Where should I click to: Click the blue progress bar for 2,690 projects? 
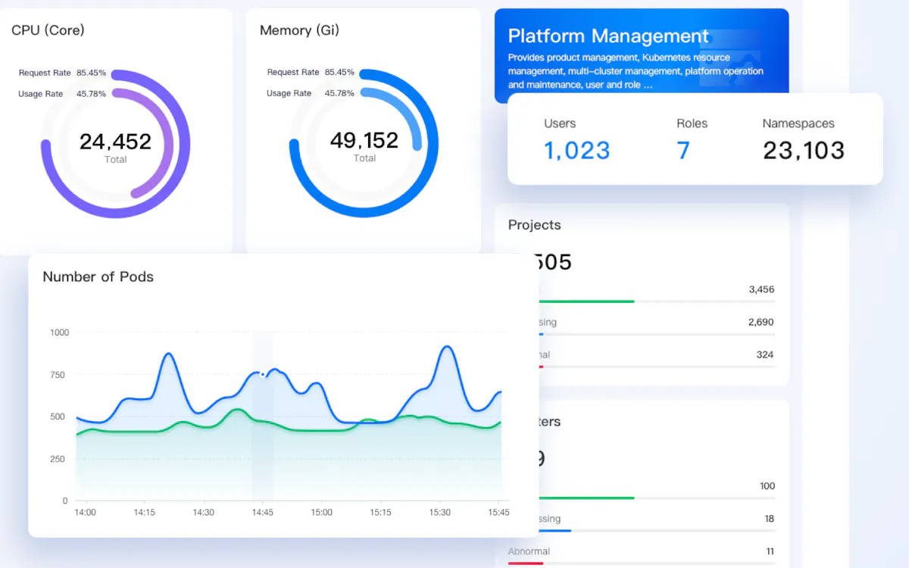point(540,334)
